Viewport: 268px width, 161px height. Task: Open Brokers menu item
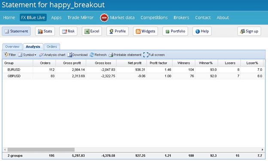(x=181, y=18)
